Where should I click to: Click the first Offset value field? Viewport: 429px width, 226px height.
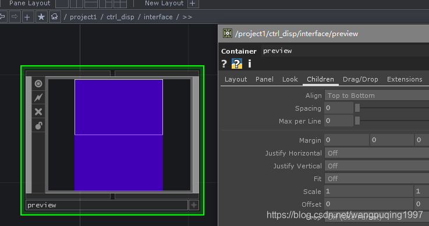coord(368,204)
